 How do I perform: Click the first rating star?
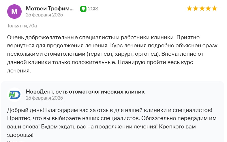pos(189,8)
